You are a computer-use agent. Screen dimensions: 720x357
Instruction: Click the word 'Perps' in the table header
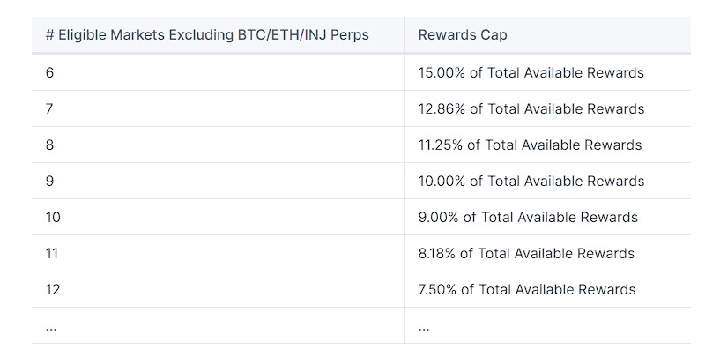point(349,35)
